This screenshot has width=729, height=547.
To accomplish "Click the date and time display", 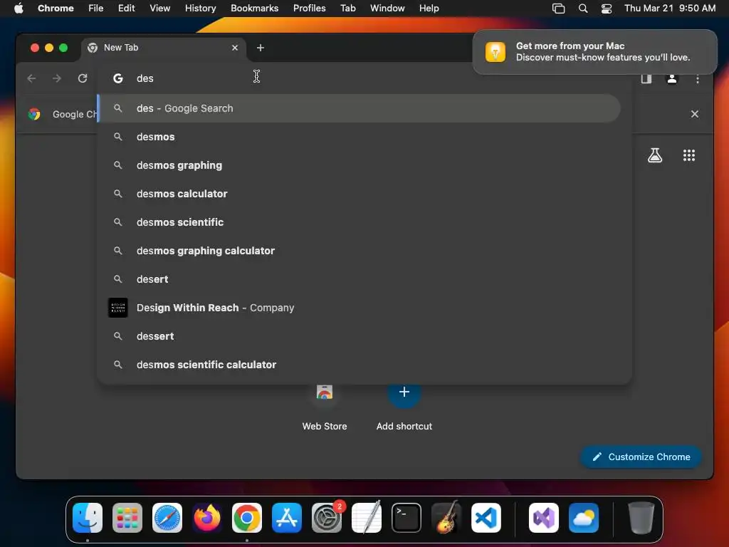I will [x=669, y=9].
